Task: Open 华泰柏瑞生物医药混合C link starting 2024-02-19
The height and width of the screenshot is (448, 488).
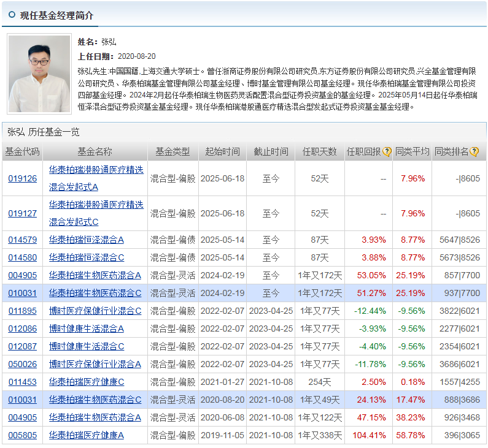Action: 95,293
